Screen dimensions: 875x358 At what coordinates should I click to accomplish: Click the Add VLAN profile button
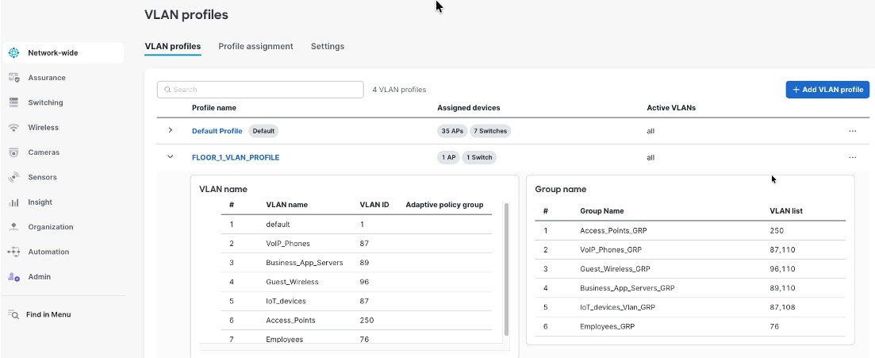pos(827,90)
